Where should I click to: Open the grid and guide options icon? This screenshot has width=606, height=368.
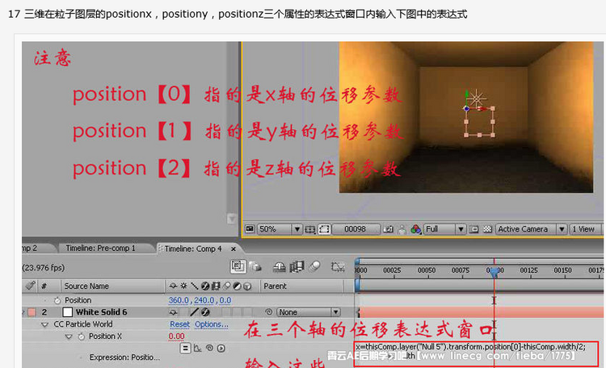pos(310,229)
